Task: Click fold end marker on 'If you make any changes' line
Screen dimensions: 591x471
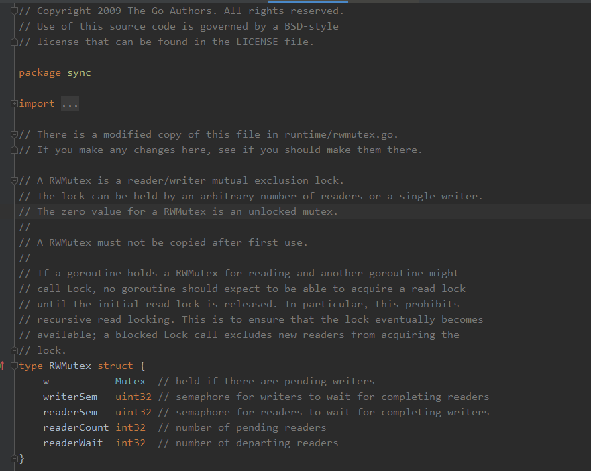Action: click(x=15, y=150)
